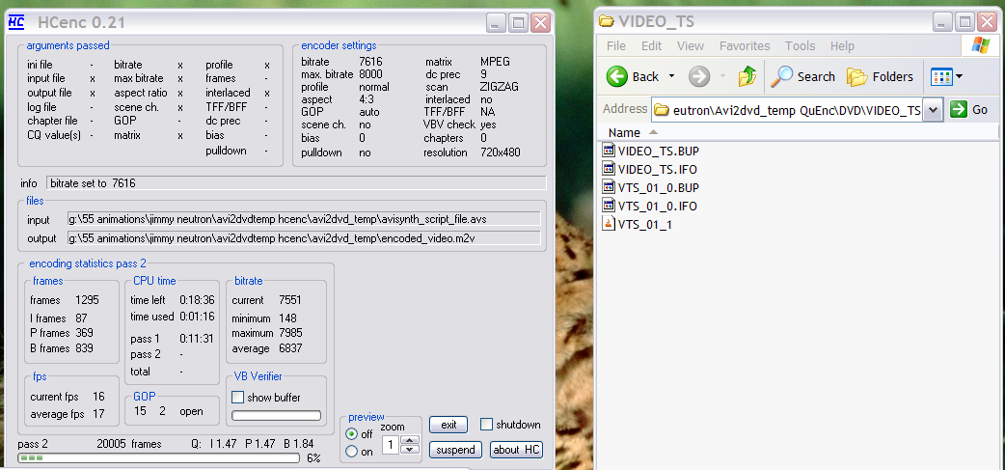Open the View menu in Explorer
This screenshot has width=1005, height=470.
[x=691, y=46]
